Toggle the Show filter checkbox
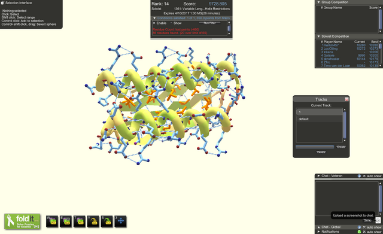This screenshot has height=234, width=383. [x=171, y=23]
